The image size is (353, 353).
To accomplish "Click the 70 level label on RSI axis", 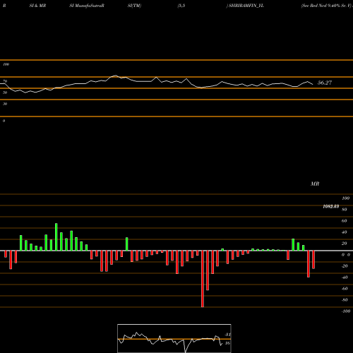I will tap(5, 81).
